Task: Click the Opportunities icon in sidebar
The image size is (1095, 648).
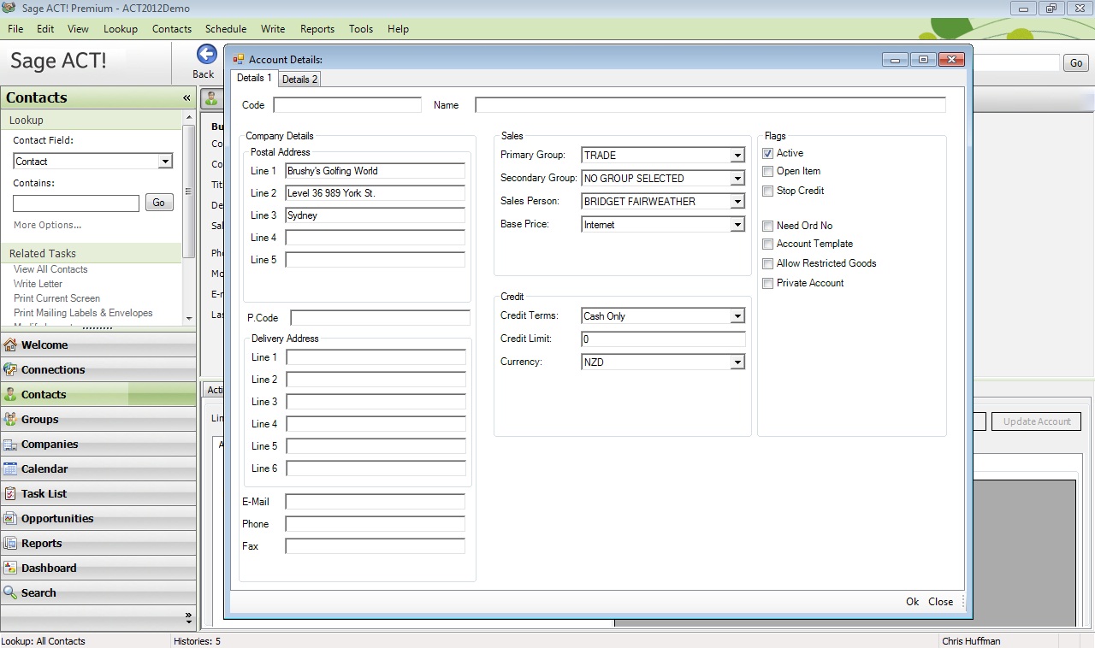Action: click(10, 519)
